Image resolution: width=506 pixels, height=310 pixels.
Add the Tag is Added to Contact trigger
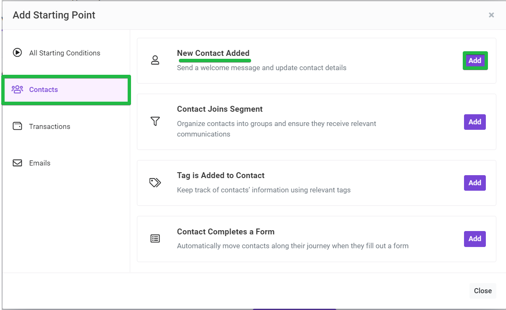click(475, 183)
